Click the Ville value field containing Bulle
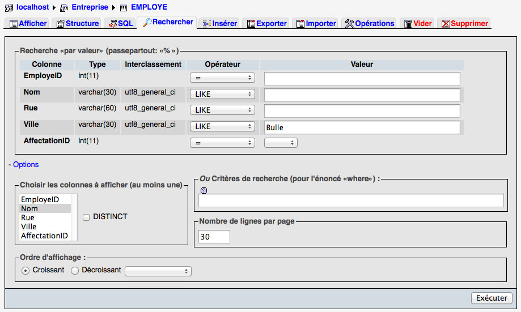 [362, 127]
